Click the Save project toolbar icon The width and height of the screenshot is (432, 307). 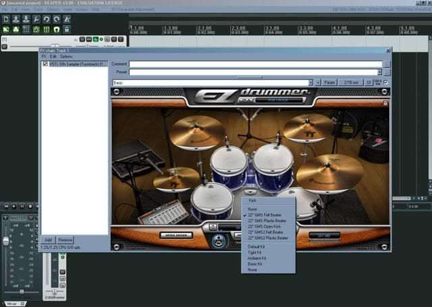point(26,20)
